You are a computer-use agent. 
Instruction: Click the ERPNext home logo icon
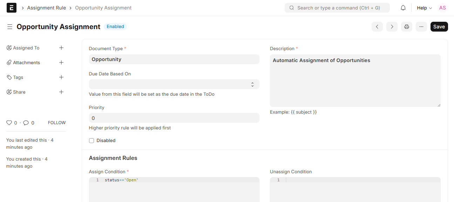(x=12, y=8)
